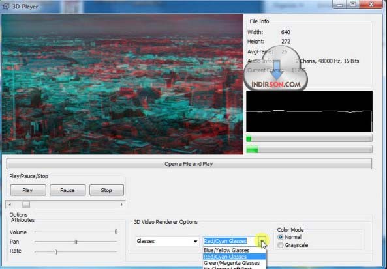Choose Red/Cyan Glasses in the dropdown list

234,257
